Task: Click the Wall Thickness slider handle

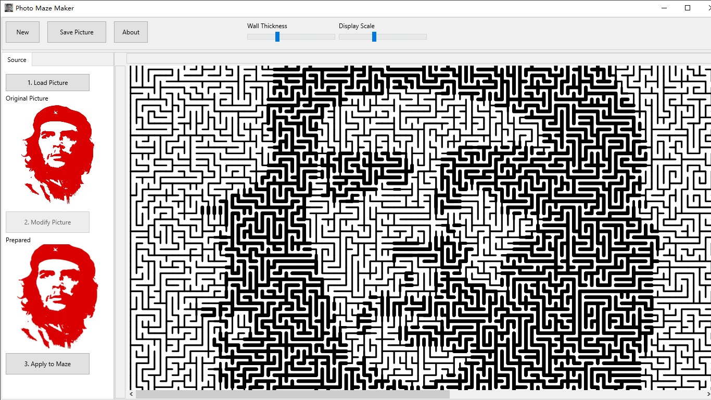Action: [x=277, y=36]
